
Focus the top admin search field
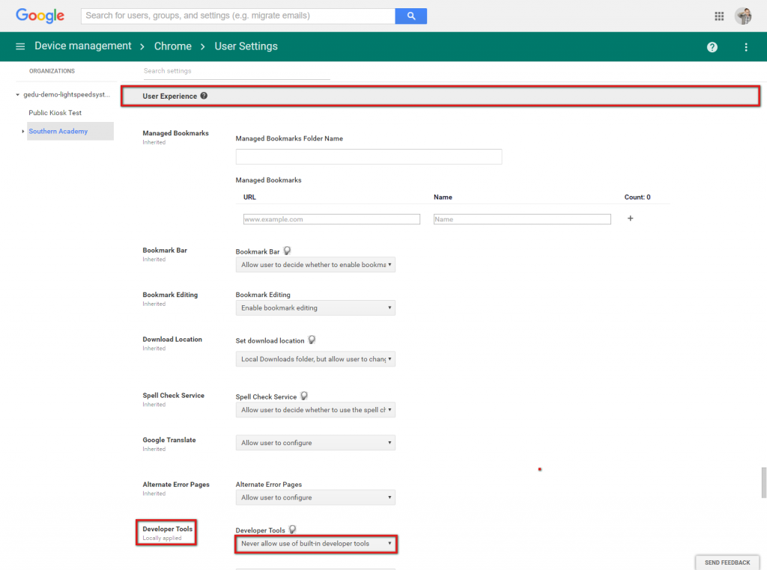point(238,16)
